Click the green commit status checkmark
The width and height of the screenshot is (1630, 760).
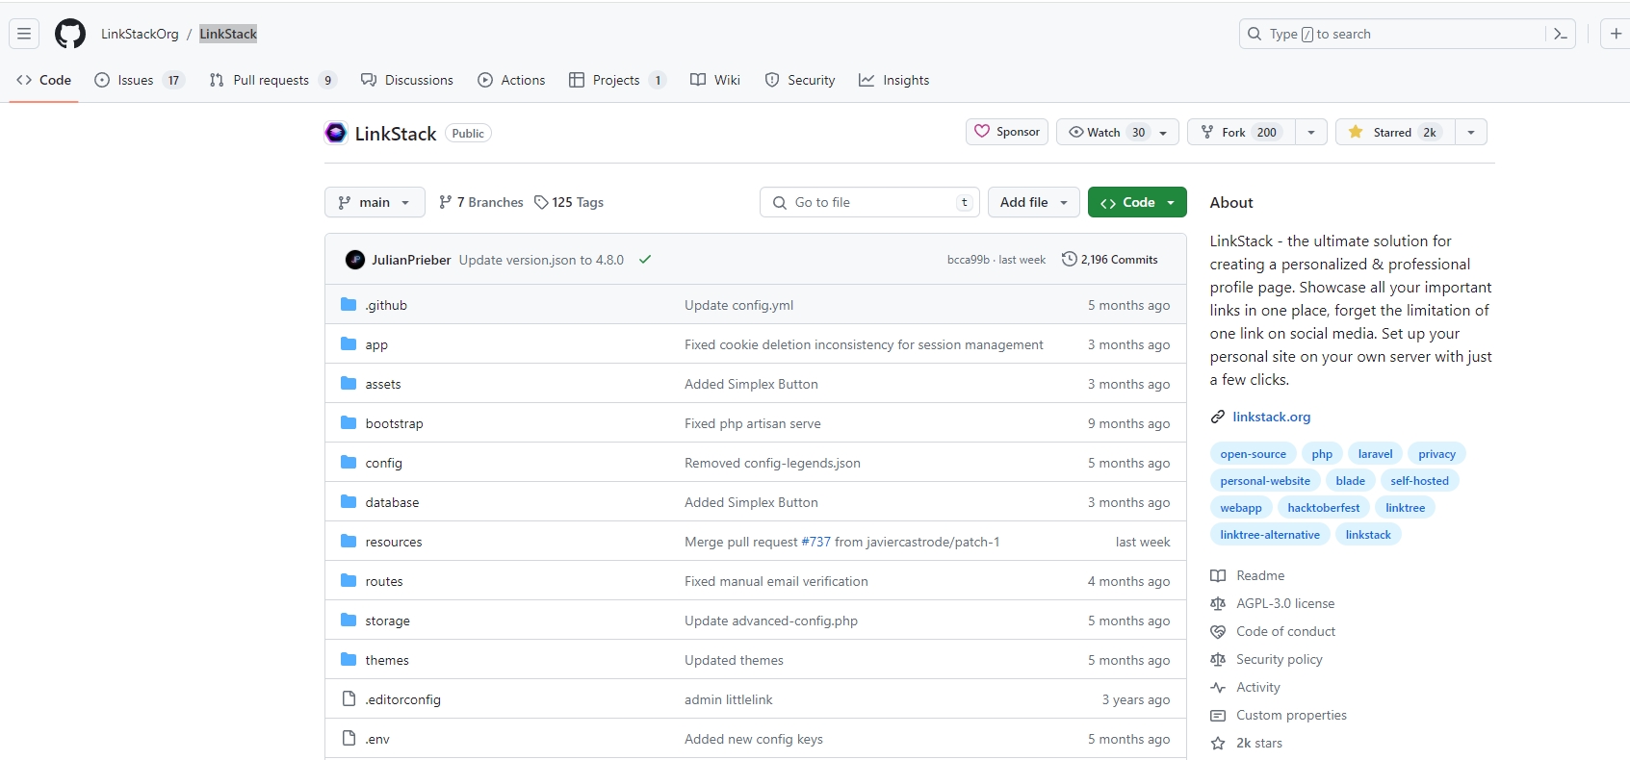[x=645, y=260]
